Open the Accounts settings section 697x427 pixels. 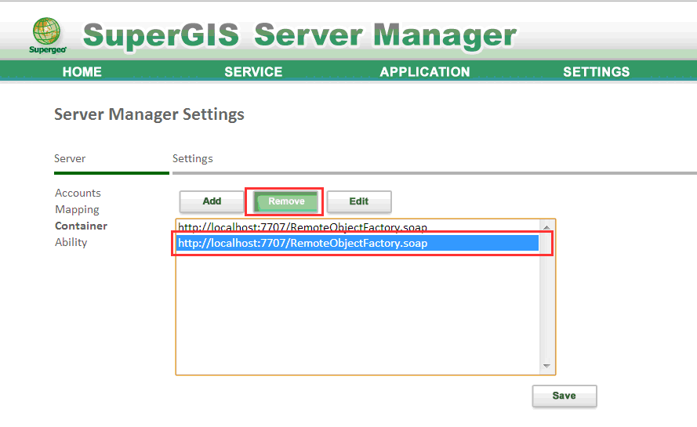(78, 193)
